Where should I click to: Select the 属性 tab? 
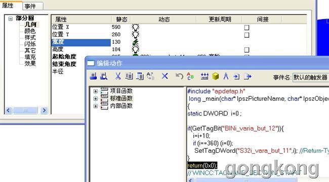point(8,5)
